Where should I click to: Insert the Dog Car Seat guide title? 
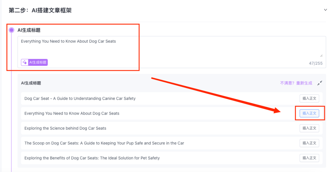pos(309,98)
